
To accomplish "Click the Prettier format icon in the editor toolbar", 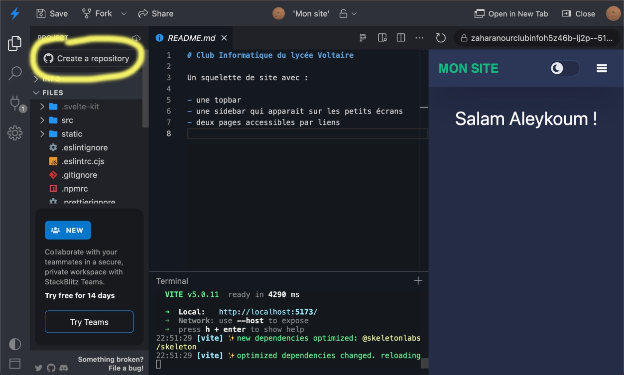I will 363,38.
